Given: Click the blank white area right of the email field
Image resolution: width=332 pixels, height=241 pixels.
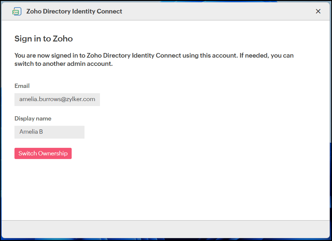Looking at the screenshot, I should (197, 99).
